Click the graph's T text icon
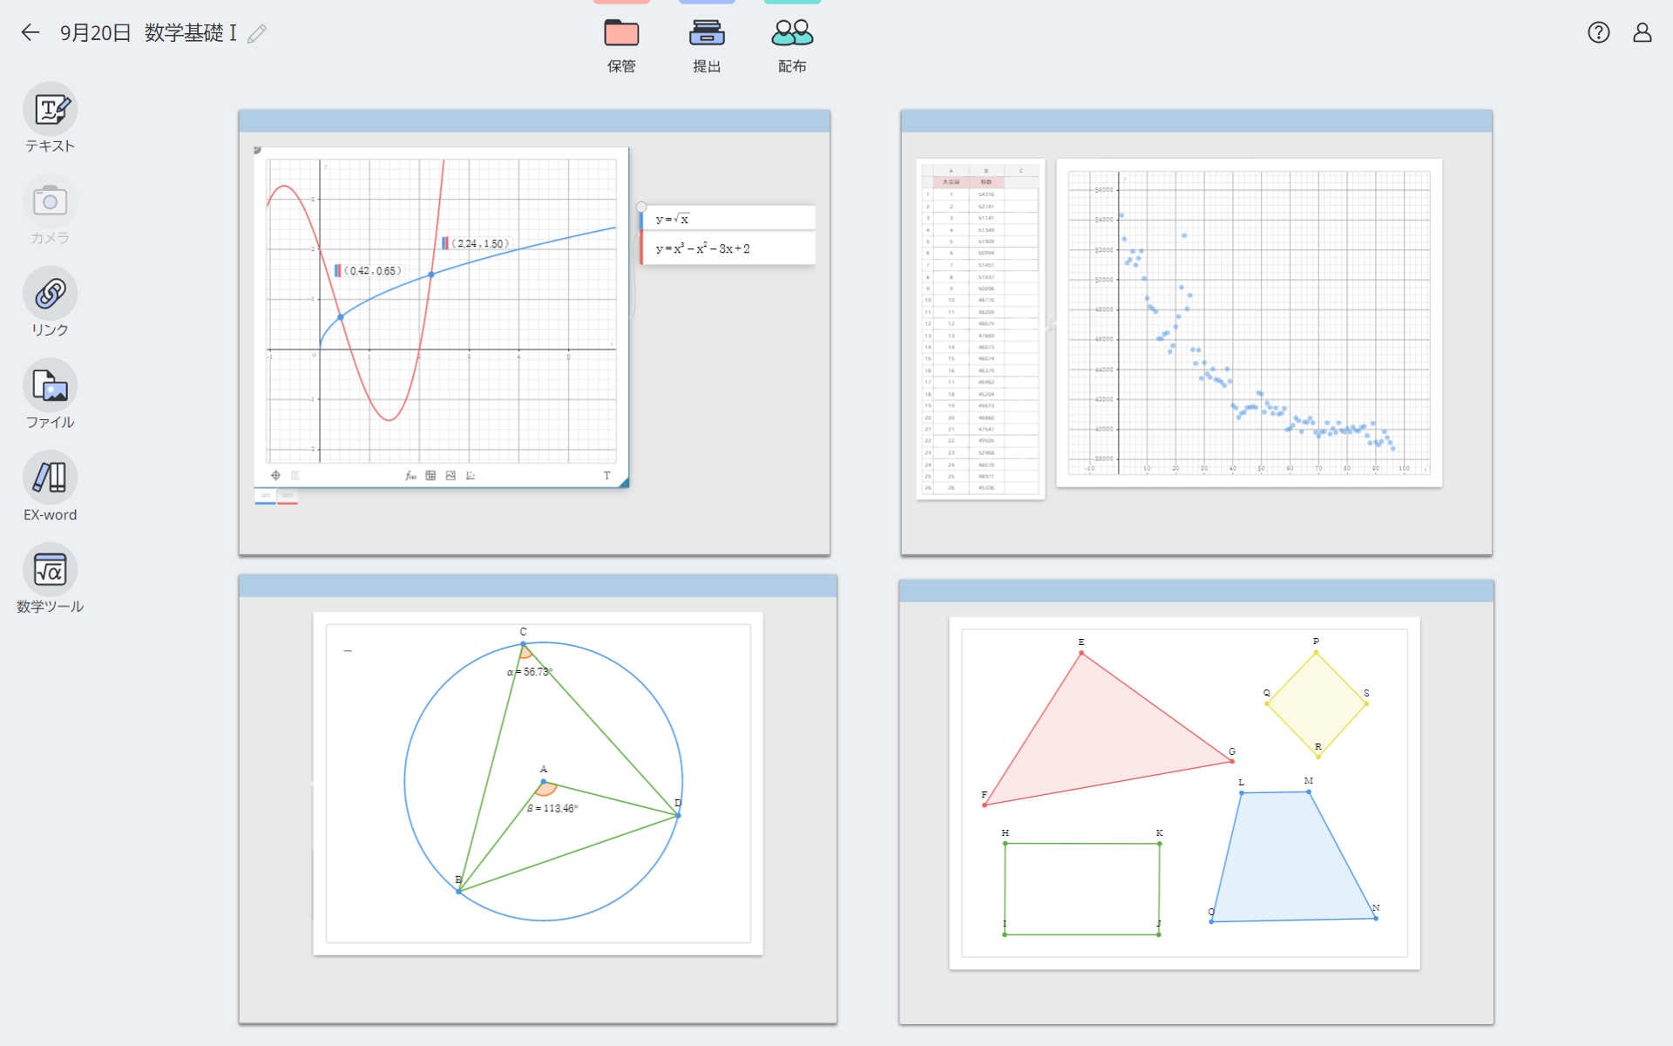This screenshot has height=1046, width=1673. click(606, 476)
